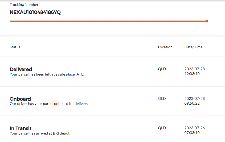Click the Tracking Number label
The height and width of the screenshot is (142, 225).
coord(24,5)
